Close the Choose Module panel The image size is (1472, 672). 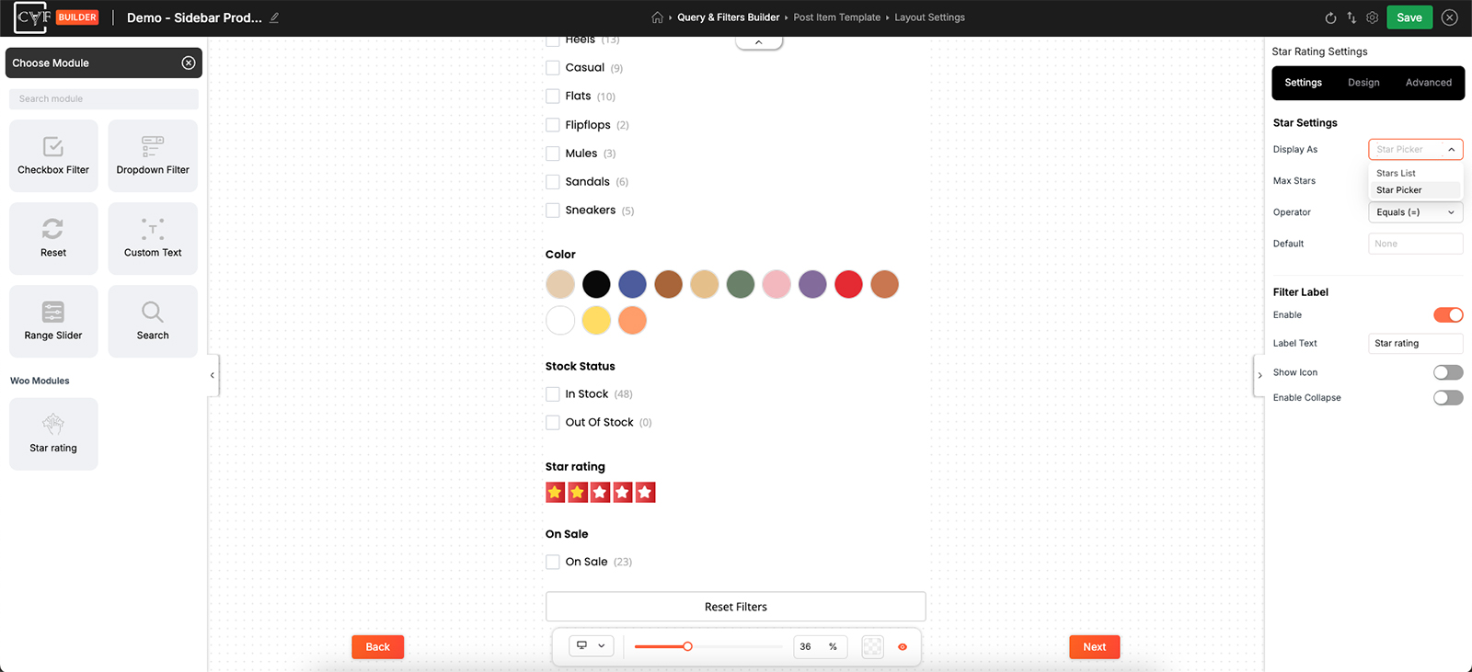[x=189, y=63]
